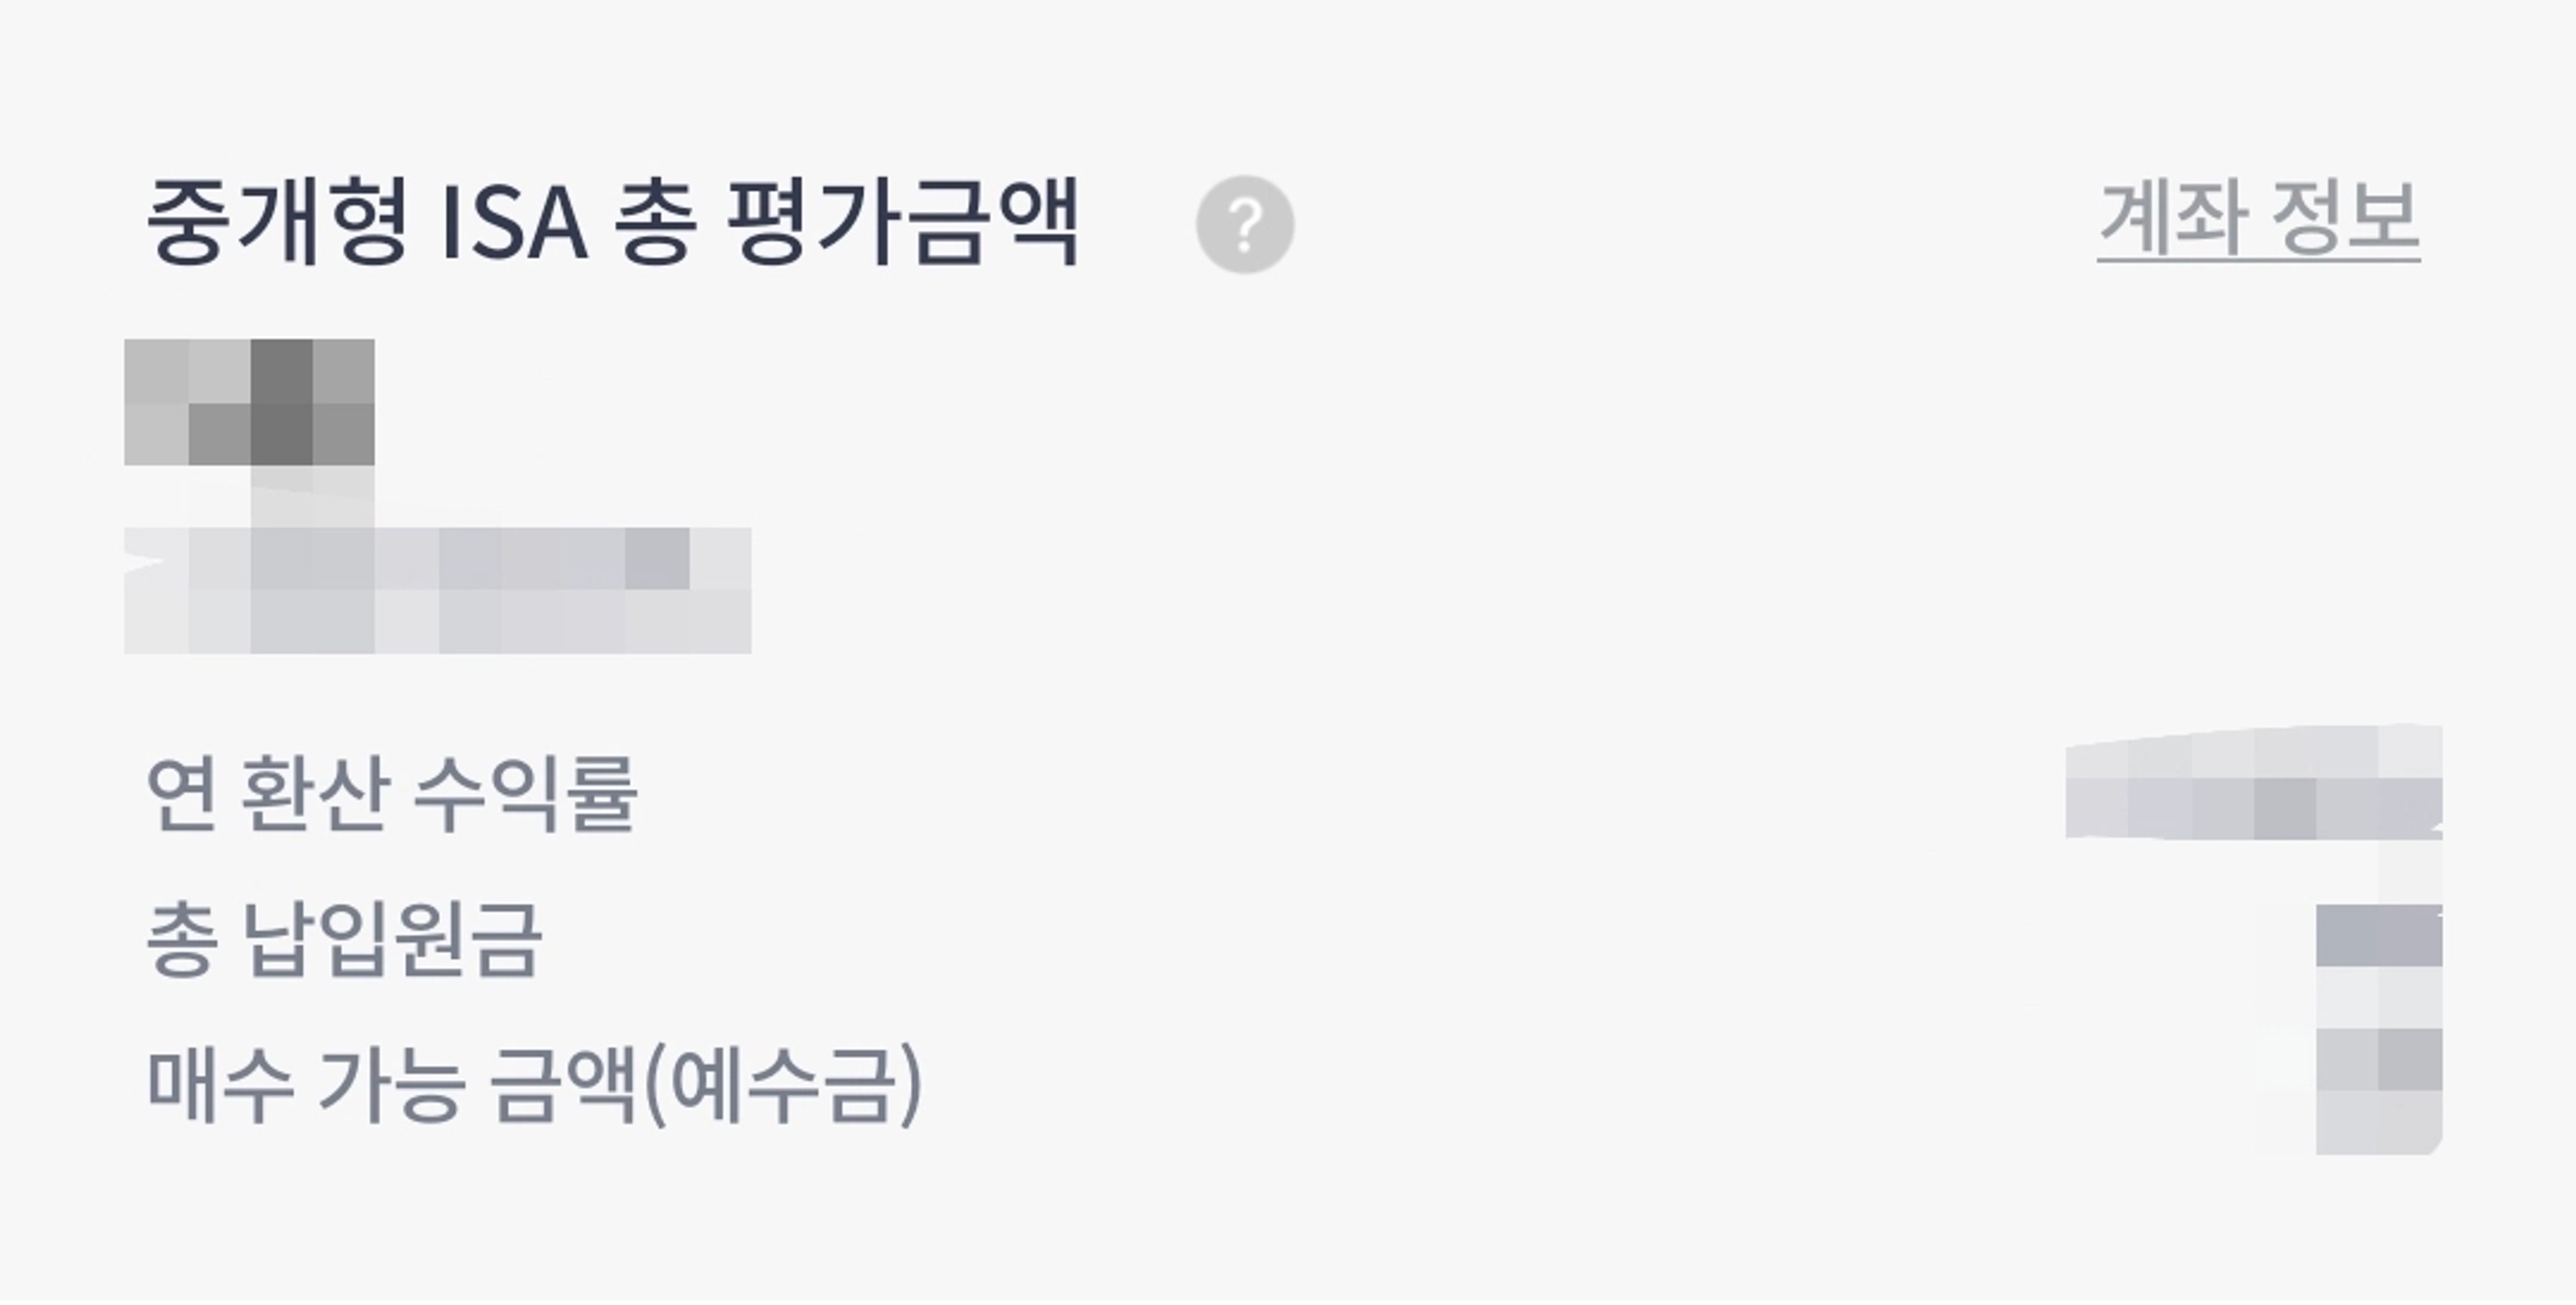The width and height of the screenshot is (2576, 1305).
Task: Click the underlined account info text
Action: click(2258, 220)
